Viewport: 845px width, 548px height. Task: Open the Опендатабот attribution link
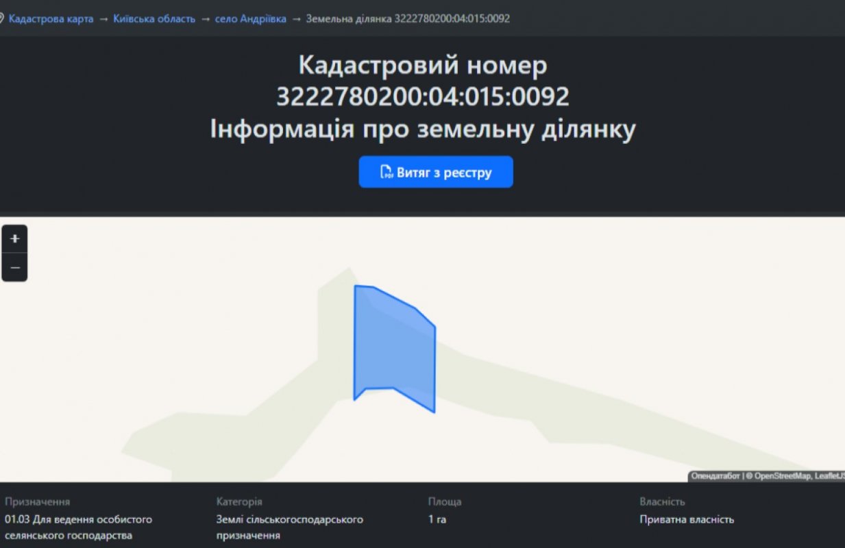coord(715,476)
